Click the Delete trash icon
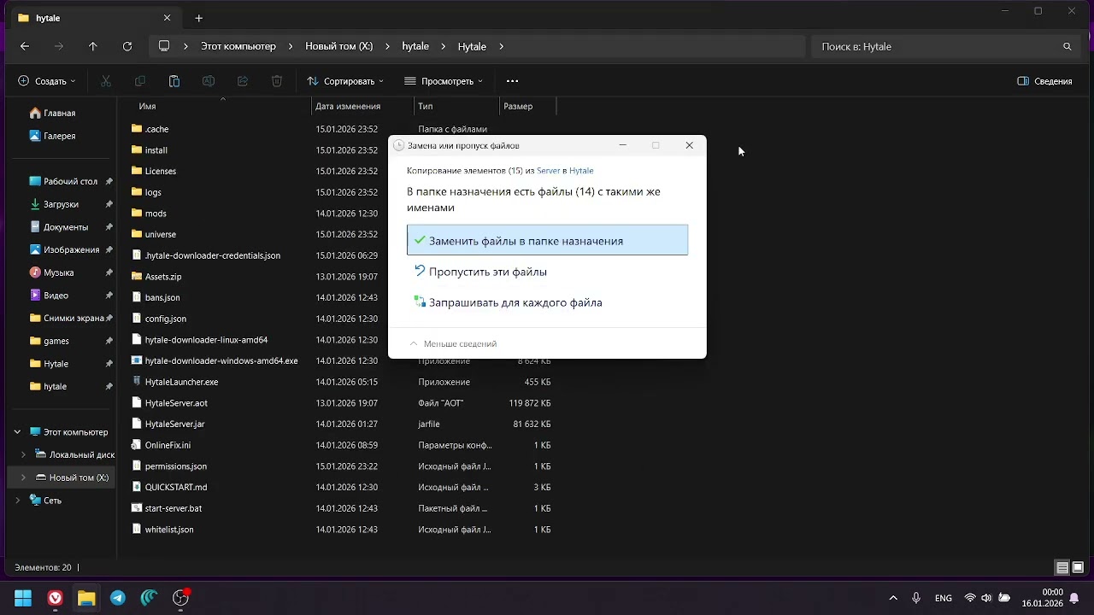1094x615 pixels. [277, 81]
